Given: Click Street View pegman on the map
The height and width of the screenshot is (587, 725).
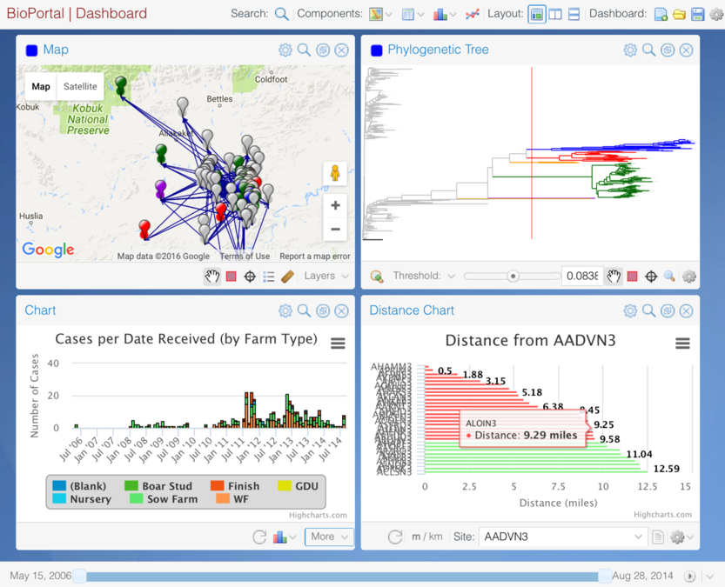Looking at the screenshot, I should [x=335, y=173].
